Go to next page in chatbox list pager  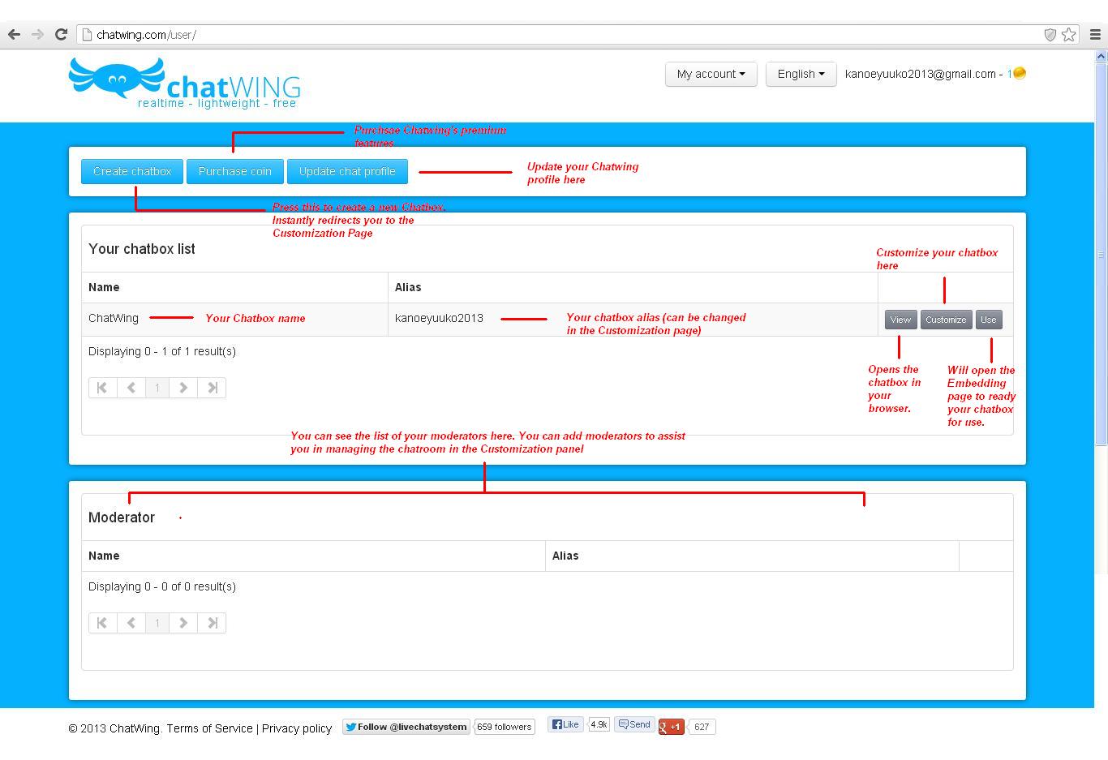184,388
